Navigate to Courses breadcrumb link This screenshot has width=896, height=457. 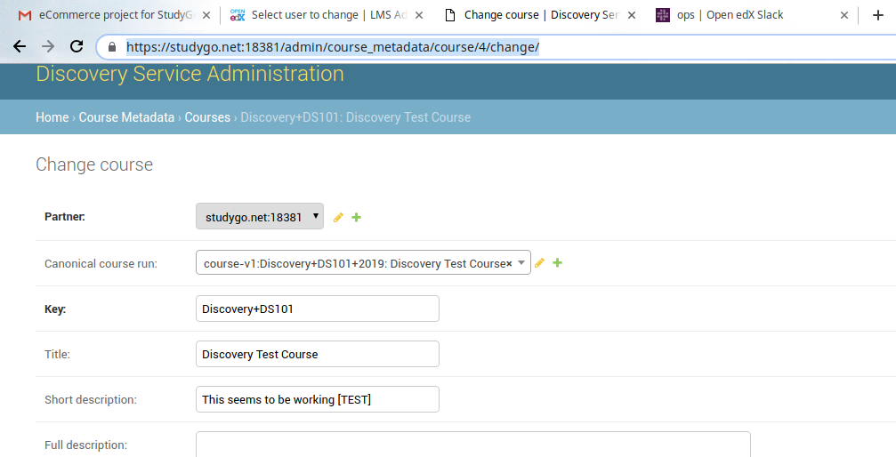207,117
